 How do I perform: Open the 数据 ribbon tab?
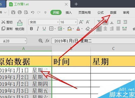(113, 13)
